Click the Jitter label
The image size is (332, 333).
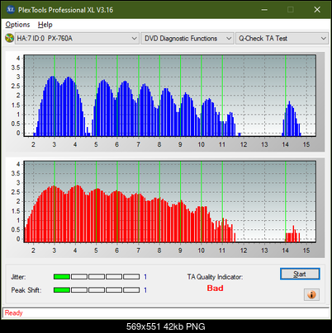click(18, 277)
